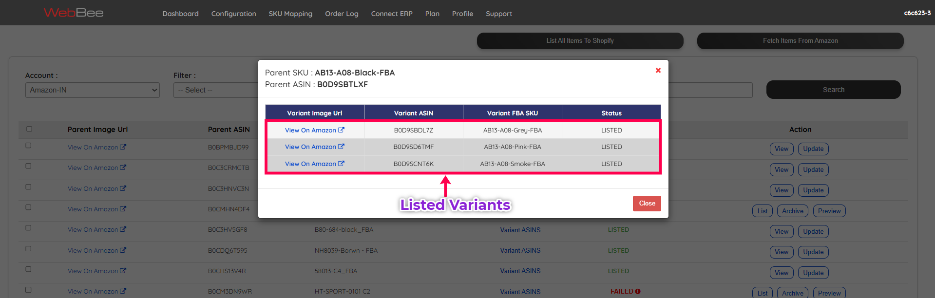Open Connect ERP in navigation
The image size is (935, 298).
pos(392,14)
